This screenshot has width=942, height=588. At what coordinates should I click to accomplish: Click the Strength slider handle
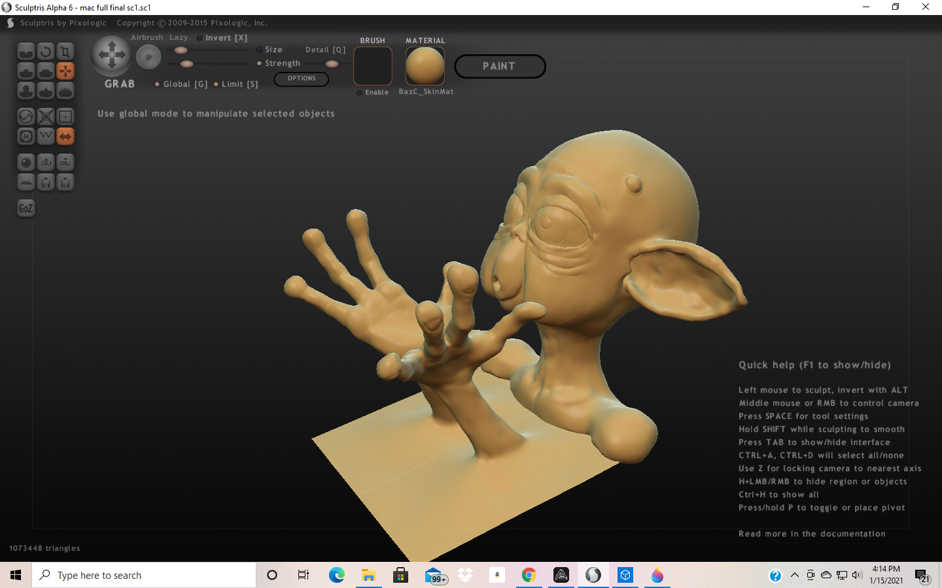[x=186, y=64]
